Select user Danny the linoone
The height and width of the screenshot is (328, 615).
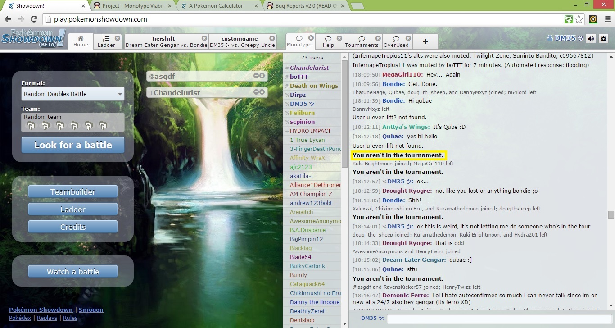(x=312, y=302)
